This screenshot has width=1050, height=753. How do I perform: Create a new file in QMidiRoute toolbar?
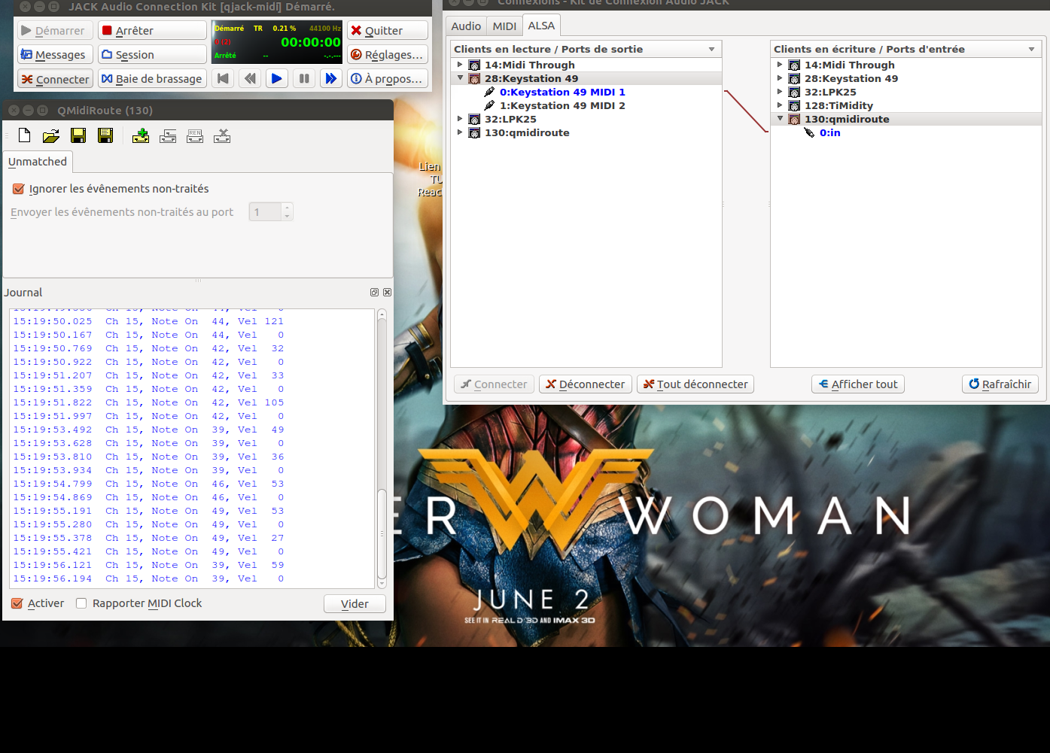tap(24, 135)
